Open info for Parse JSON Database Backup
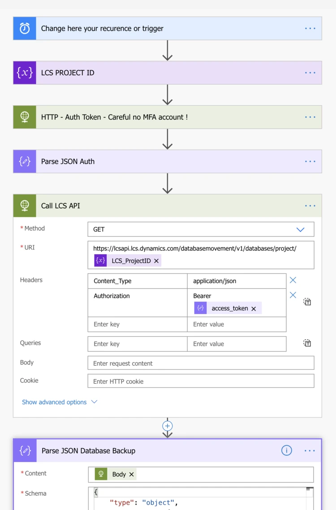 pos(287,450)
